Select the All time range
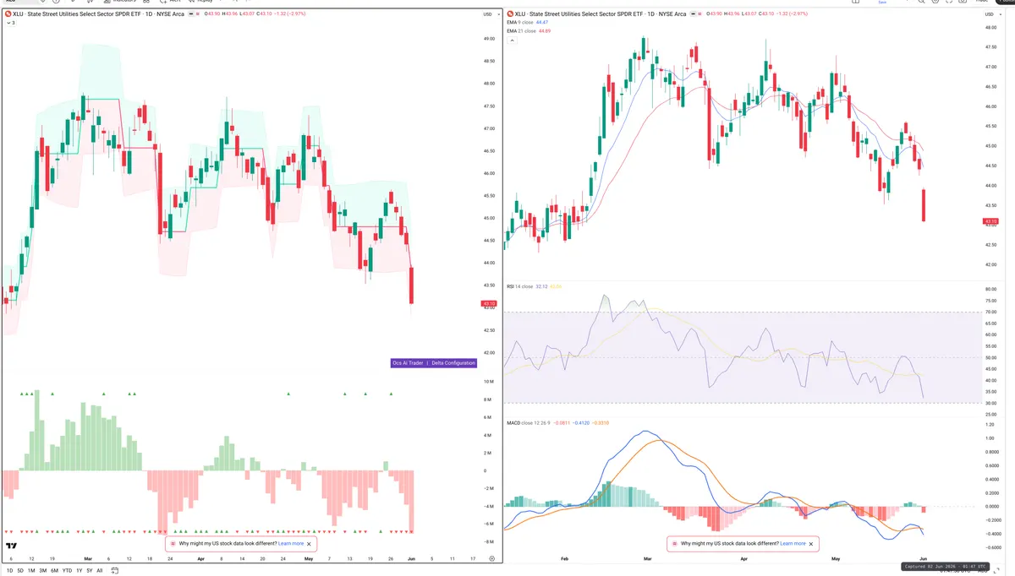 coord(99,570)
